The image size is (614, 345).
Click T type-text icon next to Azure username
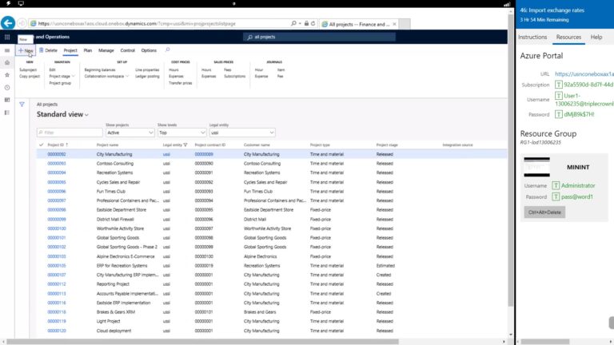pos(558,96)
